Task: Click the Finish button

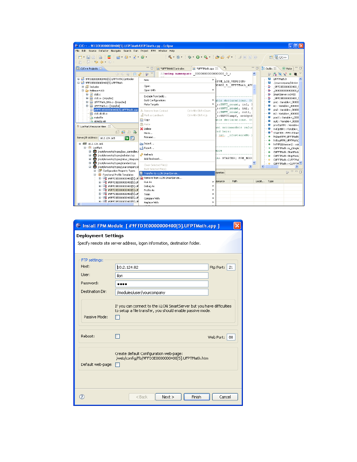Action: [196, 397]
